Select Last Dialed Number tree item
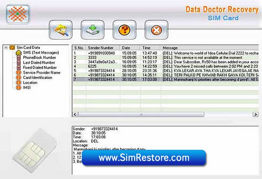262x179 pixels. (39, 63)
